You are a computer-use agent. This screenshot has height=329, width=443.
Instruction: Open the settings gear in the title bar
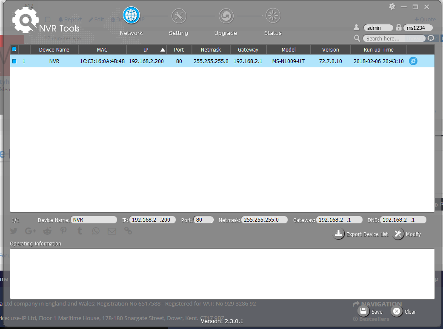point(392,7)
